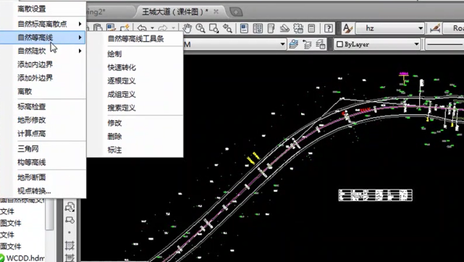
Task: Click the Point tool dot in vertical toolbar
Action: click(69, 232)
